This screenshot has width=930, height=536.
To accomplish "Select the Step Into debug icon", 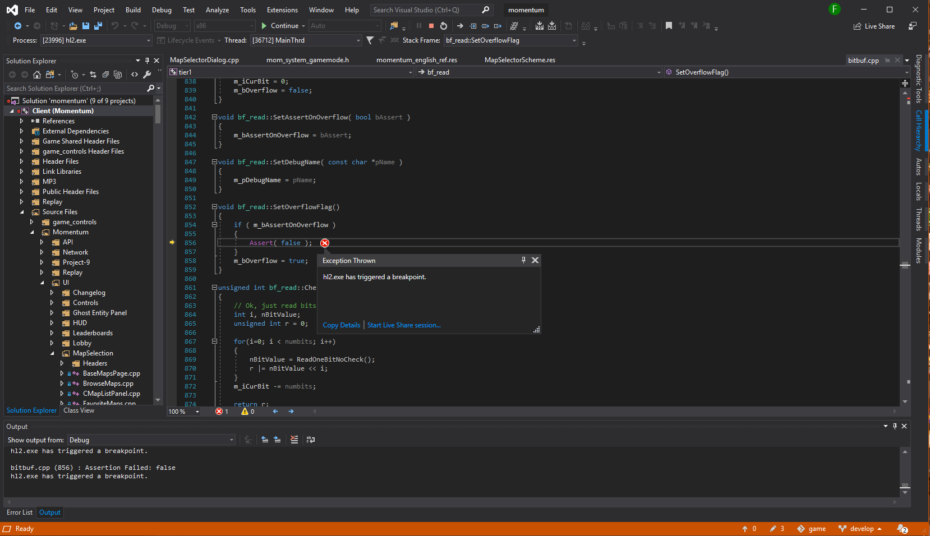I will point(472,26).
